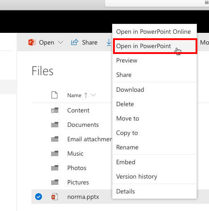209x211 pixels.
Task: Select Delete in the context menu
Action: point(154,104)
